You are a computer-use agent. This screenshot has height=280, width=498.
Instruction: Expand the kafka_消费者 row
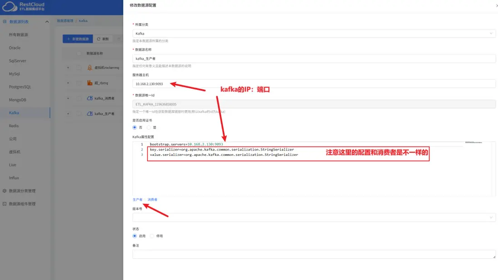coord(68,98)
